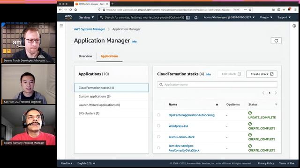Click Dennis Traub's video thumbnail
The image size is (300, 168).
(x=28, y=42)
